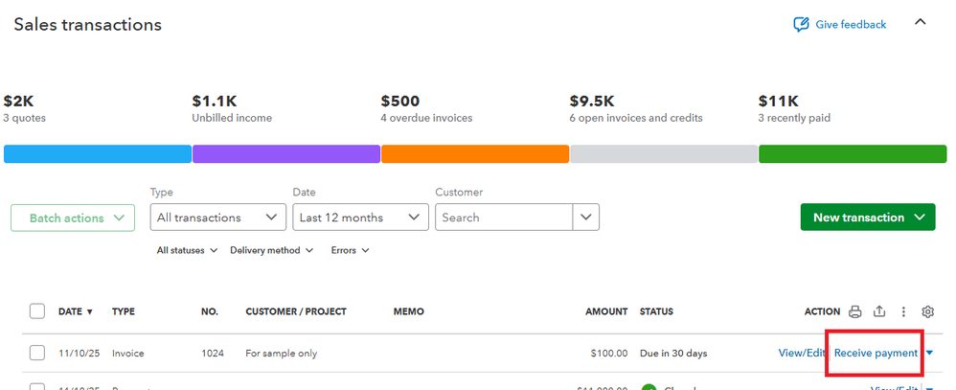Click the green New transaction button
956x390 pixels.
(x=867, y=218)
